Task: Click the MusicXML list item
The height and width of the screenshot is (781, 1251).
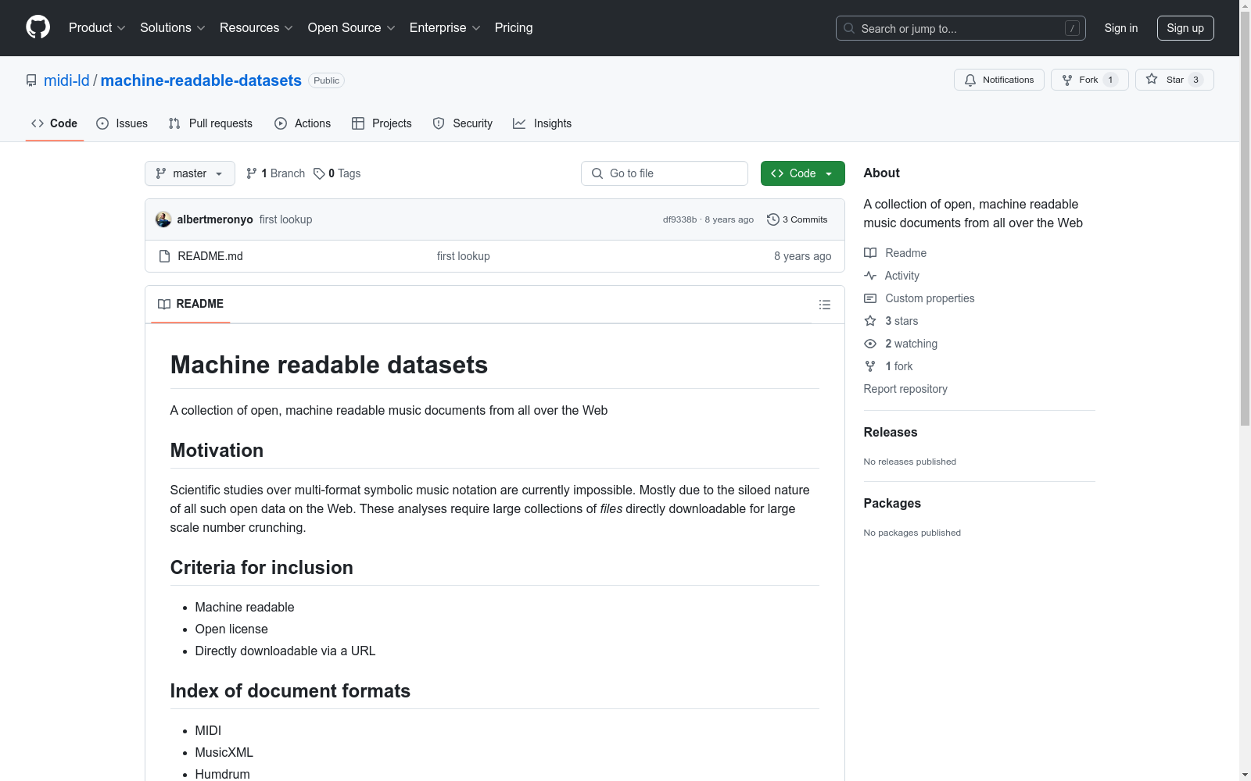Action: [x=224, y=752]
